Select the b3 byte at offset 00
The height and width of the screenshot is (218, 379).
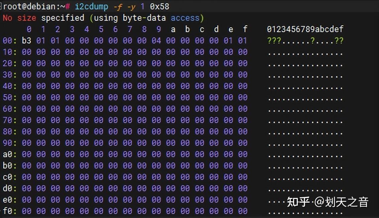tap(26, 40)
